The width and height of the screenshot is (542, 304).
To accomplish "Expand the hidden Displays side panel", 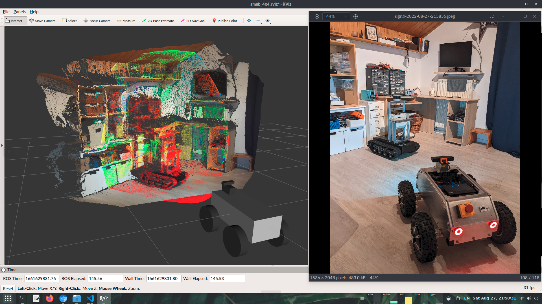I will tap(2, 145).
